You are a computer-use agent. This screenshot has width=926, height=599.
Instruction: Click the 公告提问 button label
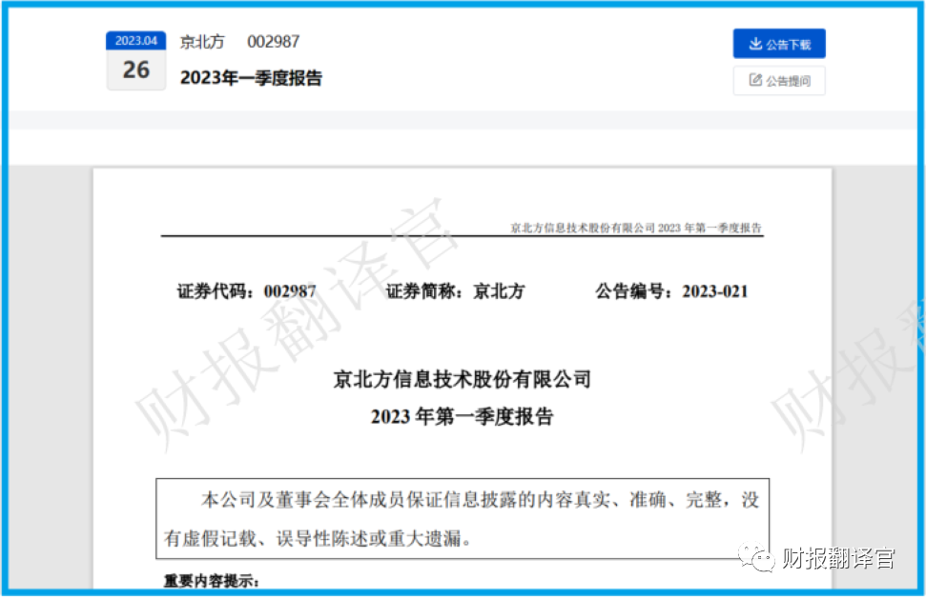coord(788,82)
